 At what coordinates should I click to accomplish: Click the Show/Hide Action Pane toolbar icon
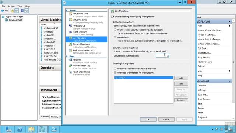(x=27, y=11)
